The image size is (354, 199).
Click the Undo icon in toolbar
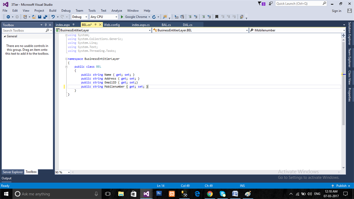53,17
